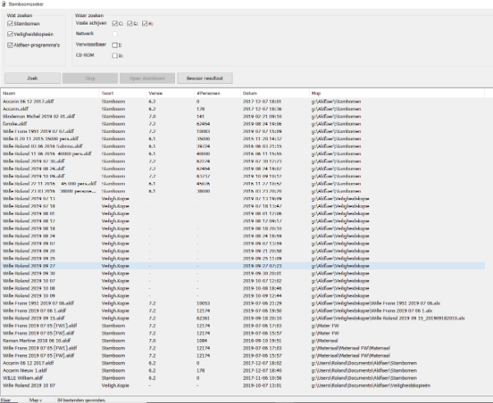493x403 pixels.
Task: Sort results by #Personen column
Action: click(x=217, y=93)
